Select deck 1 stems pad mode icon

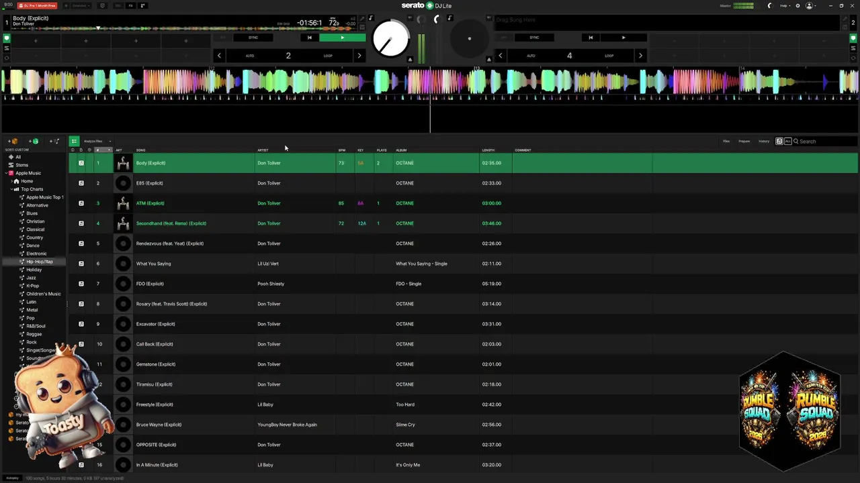click(x=7, y=48)
